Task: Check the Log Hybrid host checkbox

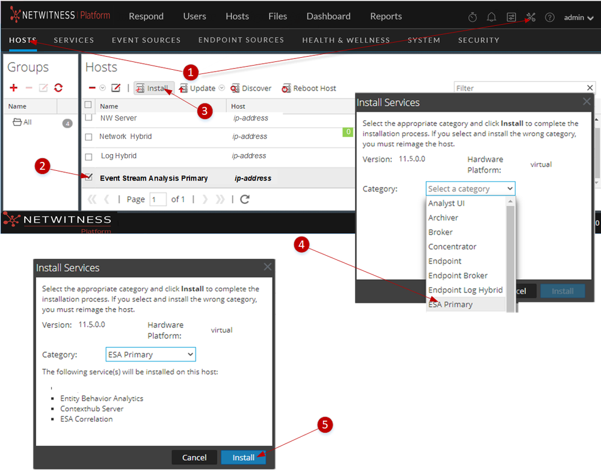Action: click(89, 156)
